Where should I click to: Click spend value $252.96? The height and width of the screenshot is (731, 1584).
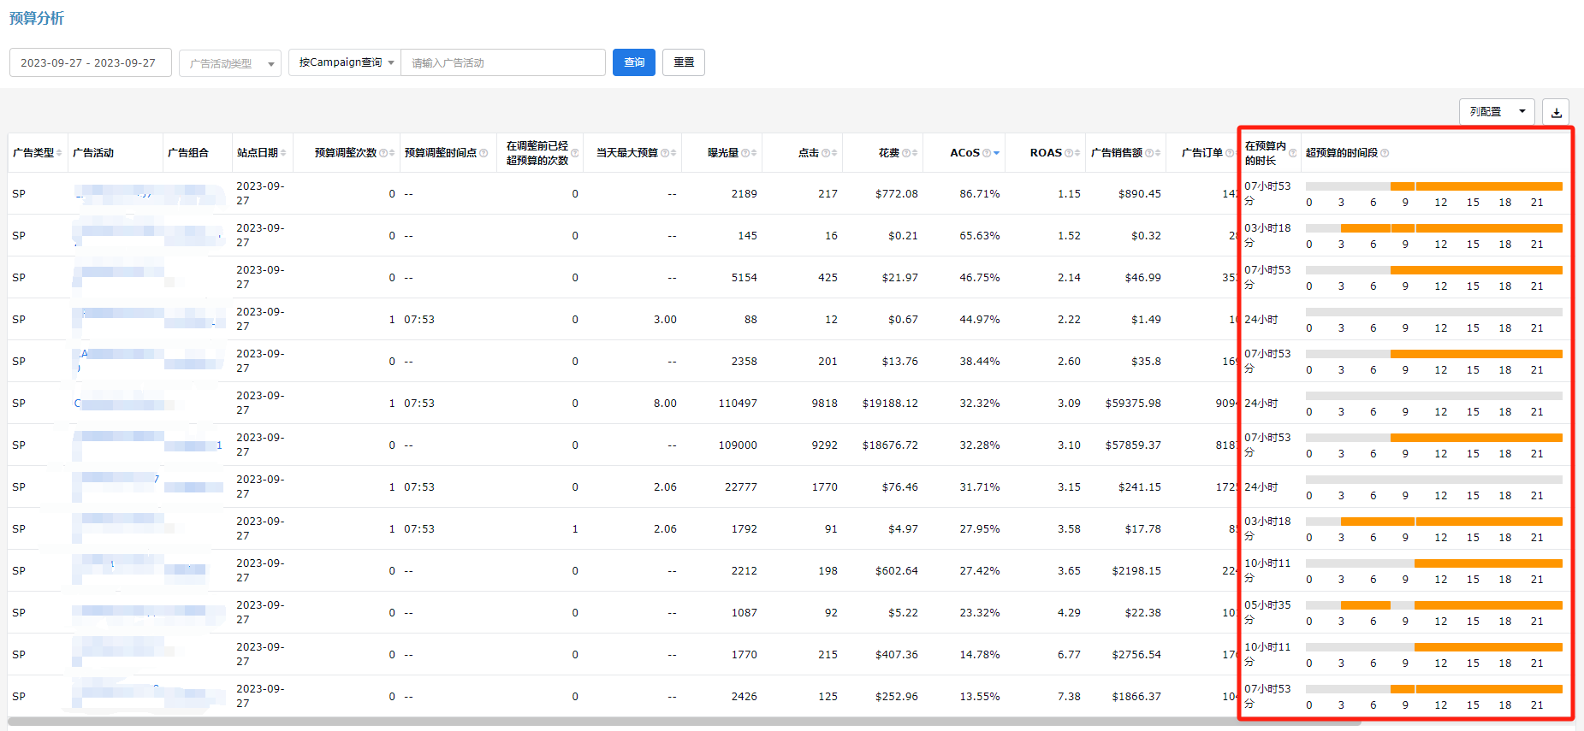(x=897, y=697)
